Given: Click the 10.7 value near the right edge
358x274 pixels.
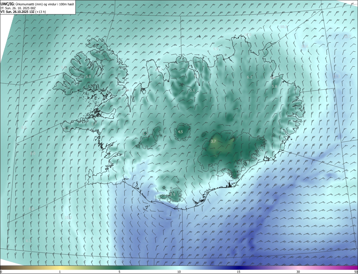Looking at the screenshot, I should 347,36.
